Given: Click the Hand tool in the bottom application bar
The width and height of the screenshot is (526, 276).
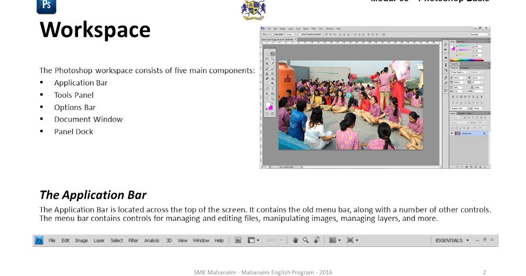Looking at the screenshot, I should click(295, 240).
